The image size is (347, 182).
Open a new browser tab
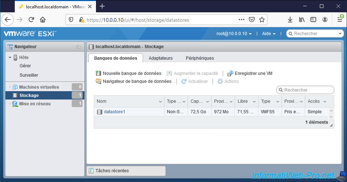102,7
